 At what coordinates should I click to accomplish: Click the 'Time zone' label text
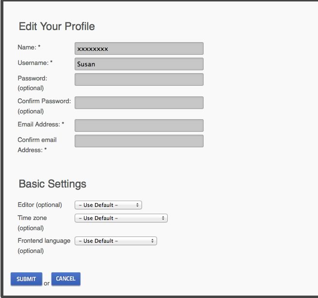32,218
